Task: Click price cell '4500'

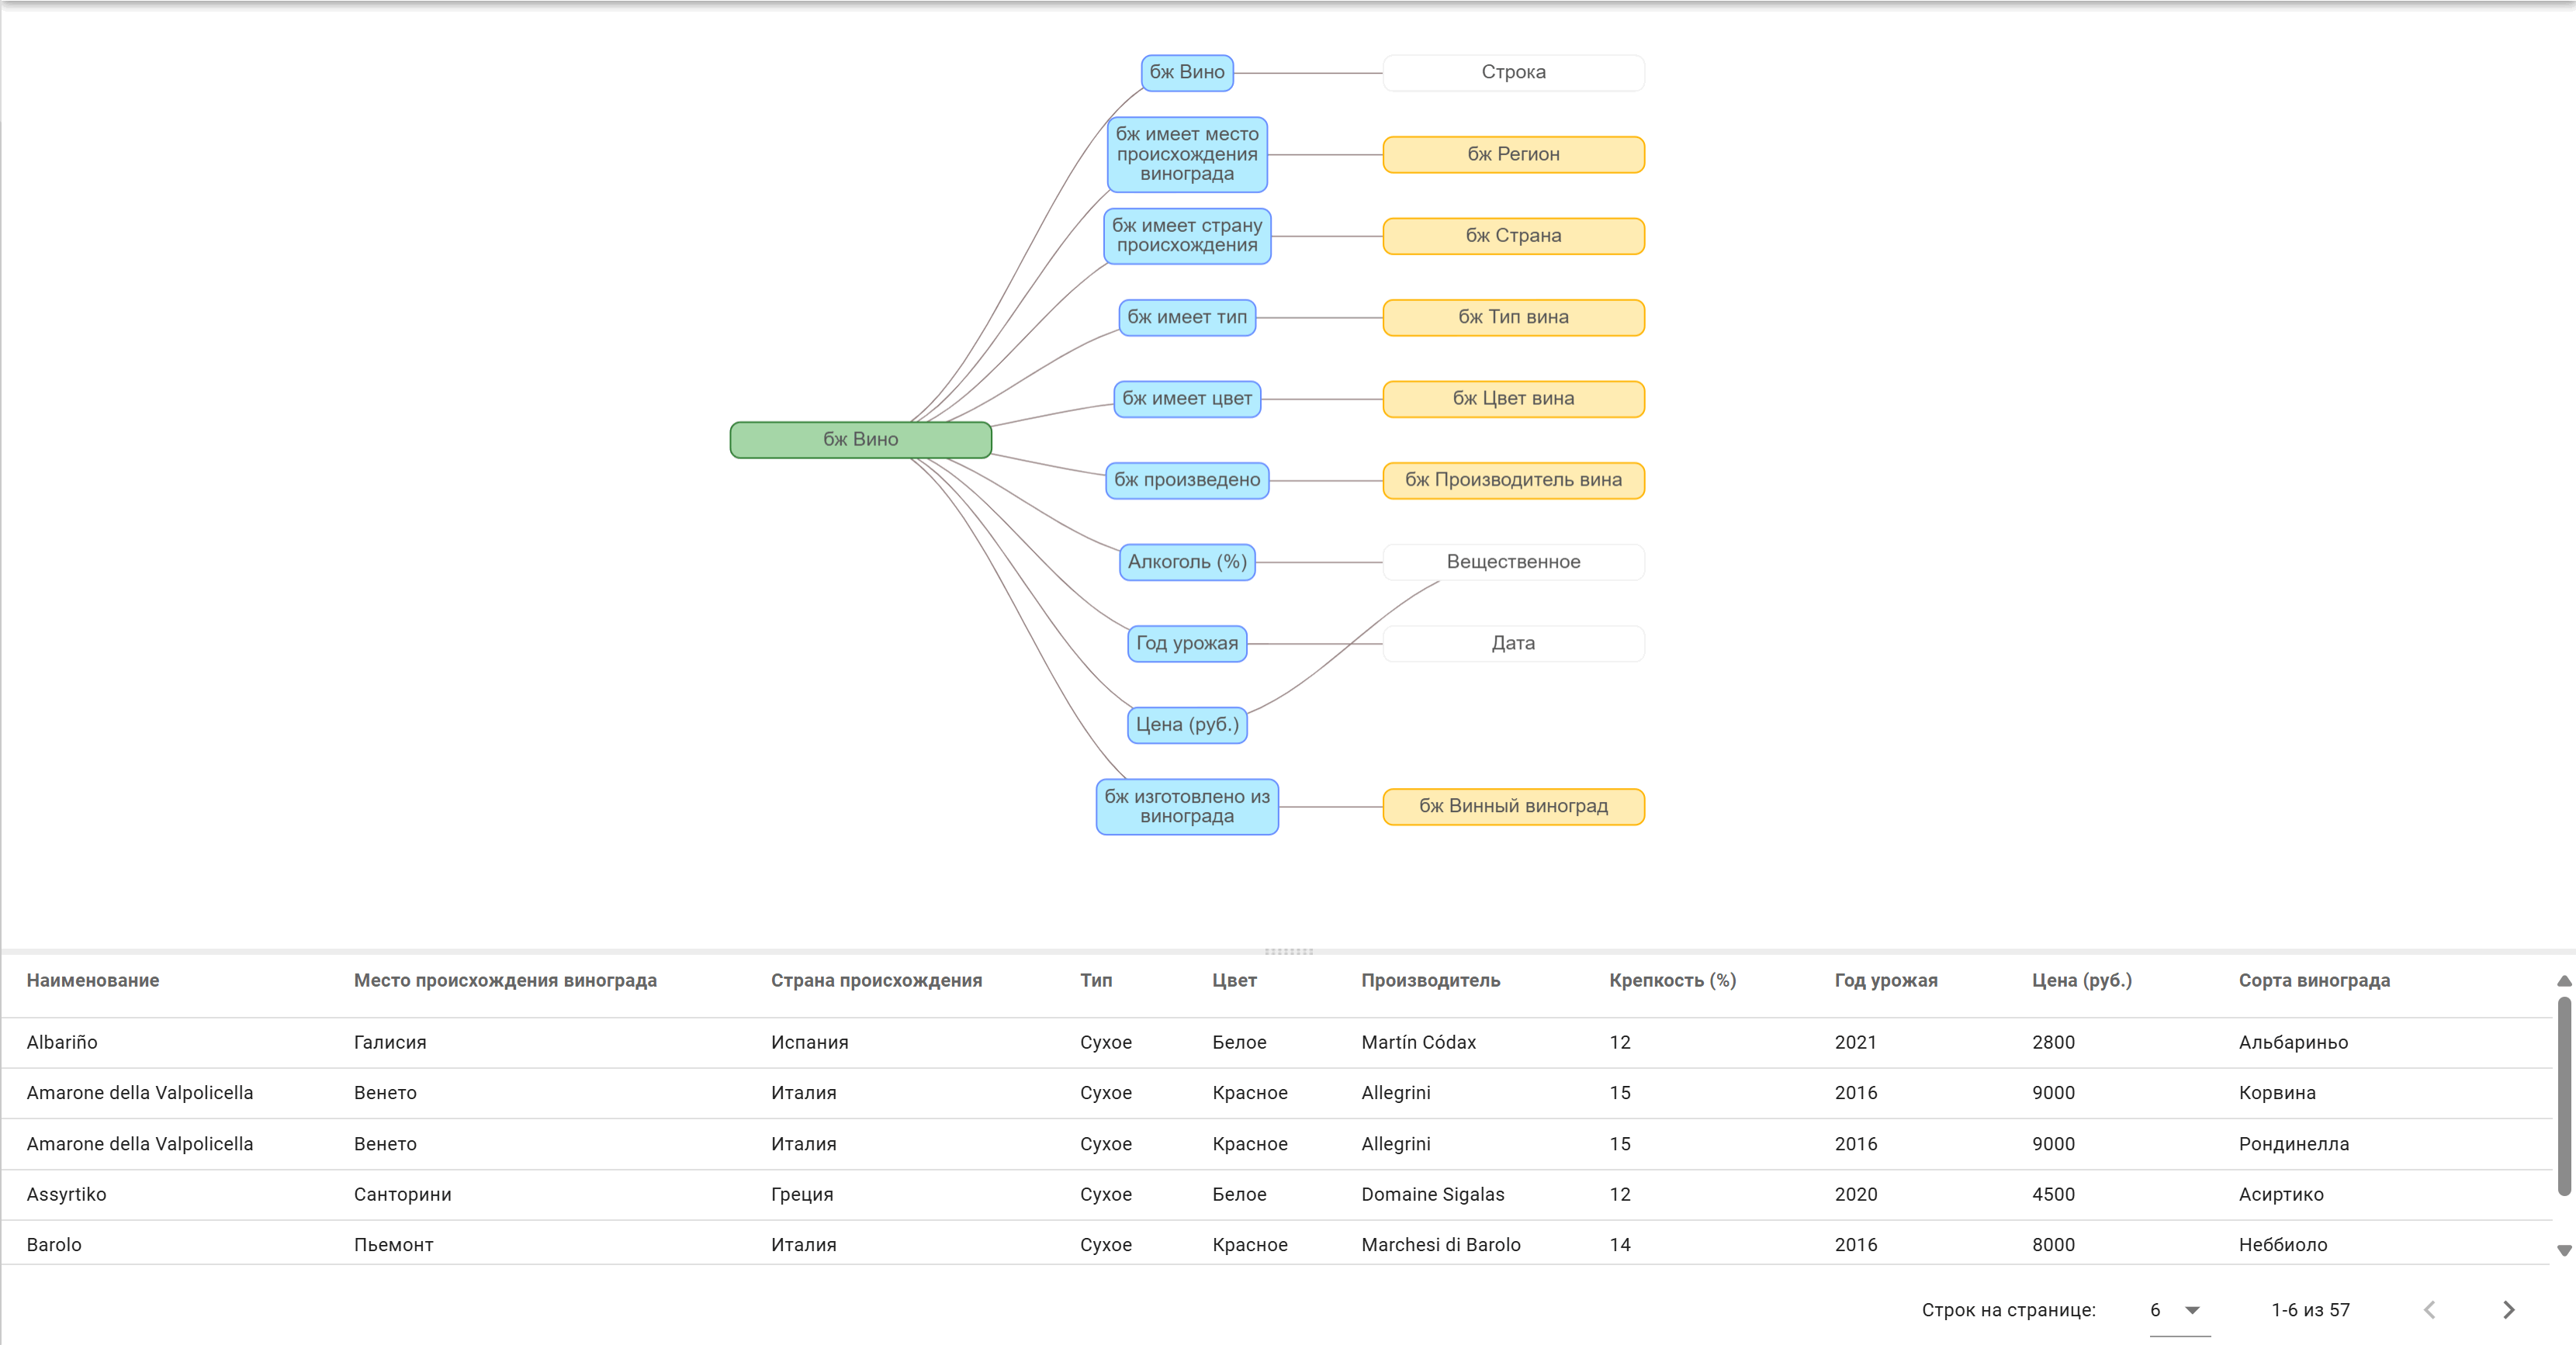Action: click(2053, 1194)
